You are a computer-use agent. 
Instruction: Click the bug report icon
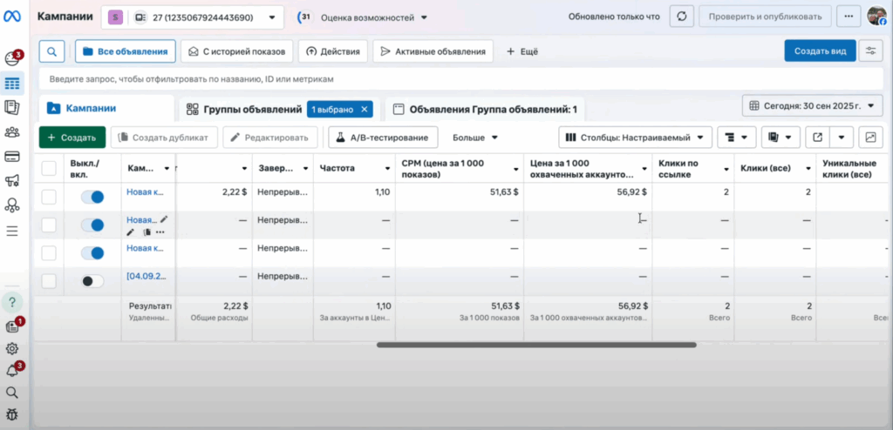(x=12, y=414)
